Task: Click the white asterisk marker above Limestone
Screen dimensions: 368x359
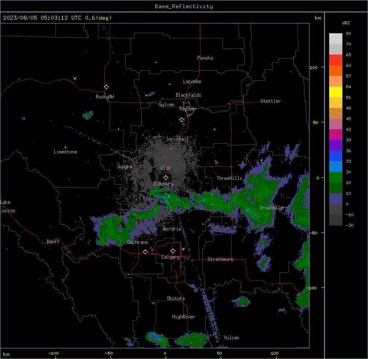Action: pyautogui.click(x=65, y=148)
